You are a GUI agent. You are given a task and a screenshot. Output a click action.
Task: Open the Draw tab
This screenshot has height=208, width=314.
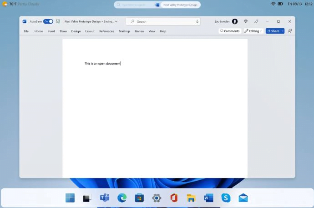click(x=63, y=31)
